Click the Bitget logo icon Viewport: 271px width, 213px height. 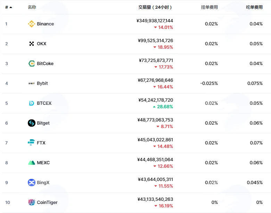32,123
